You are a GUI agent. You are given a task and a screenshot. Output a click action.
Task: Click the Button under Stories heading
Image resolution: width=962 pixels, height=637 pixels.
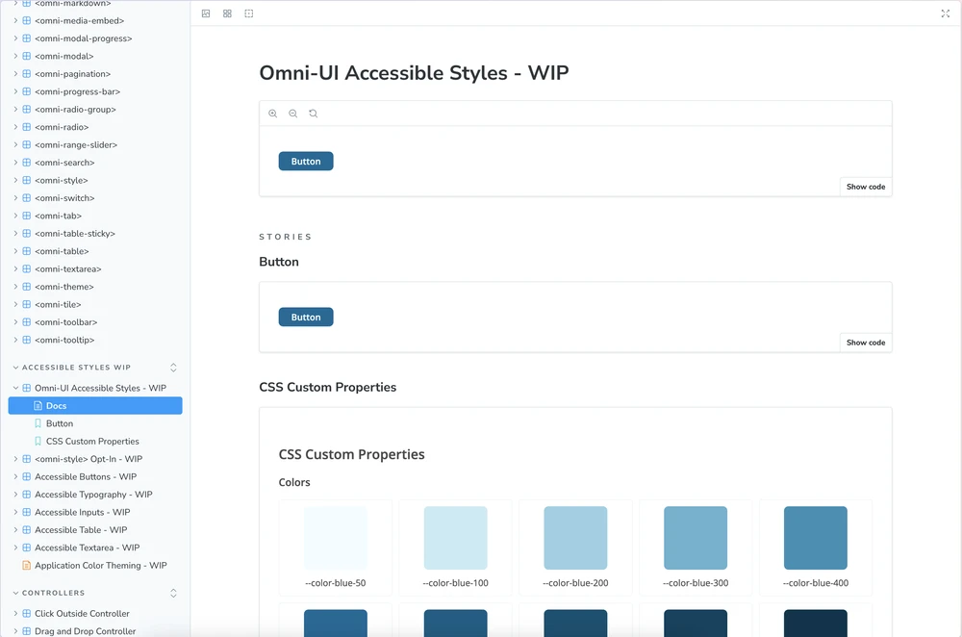coord(306,318)
